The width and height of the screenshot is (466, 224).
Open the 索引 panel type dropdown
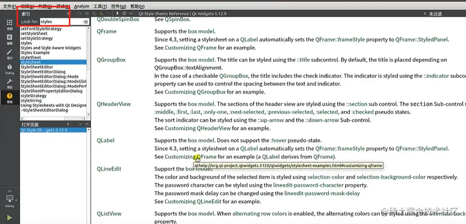coord(45,14)
